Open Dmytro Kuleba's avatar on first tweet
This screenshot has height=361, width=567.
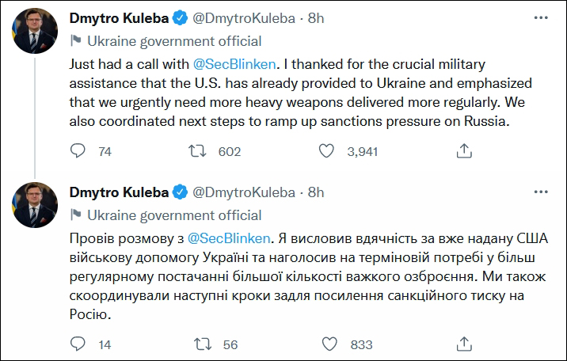point(35,33)
